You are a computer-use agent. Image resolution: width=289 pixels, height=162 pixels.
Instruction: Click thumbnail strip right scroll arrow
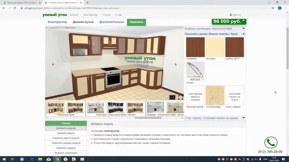tap(182, 118)
